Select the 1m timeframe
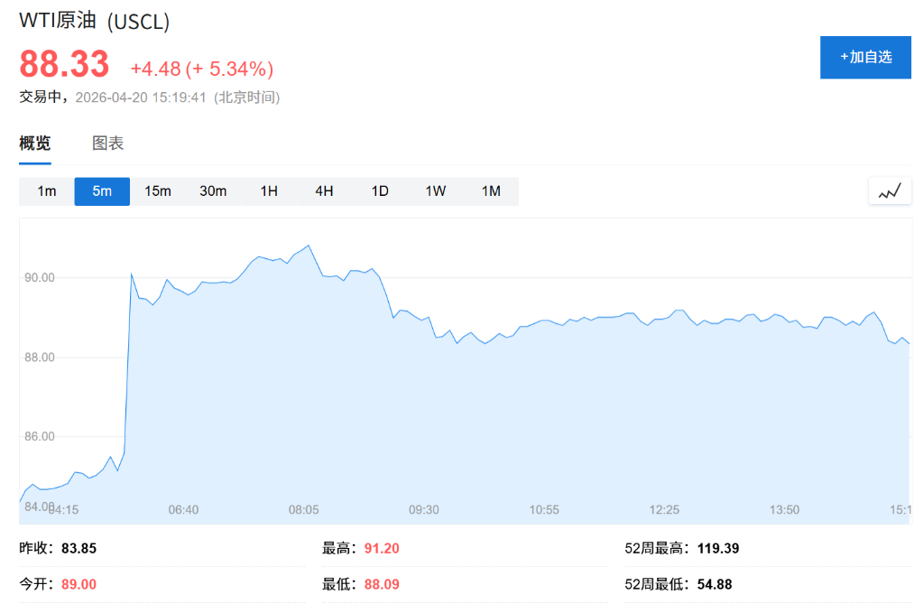This screenshot has height=613, width=924. [x=47, y=191]
